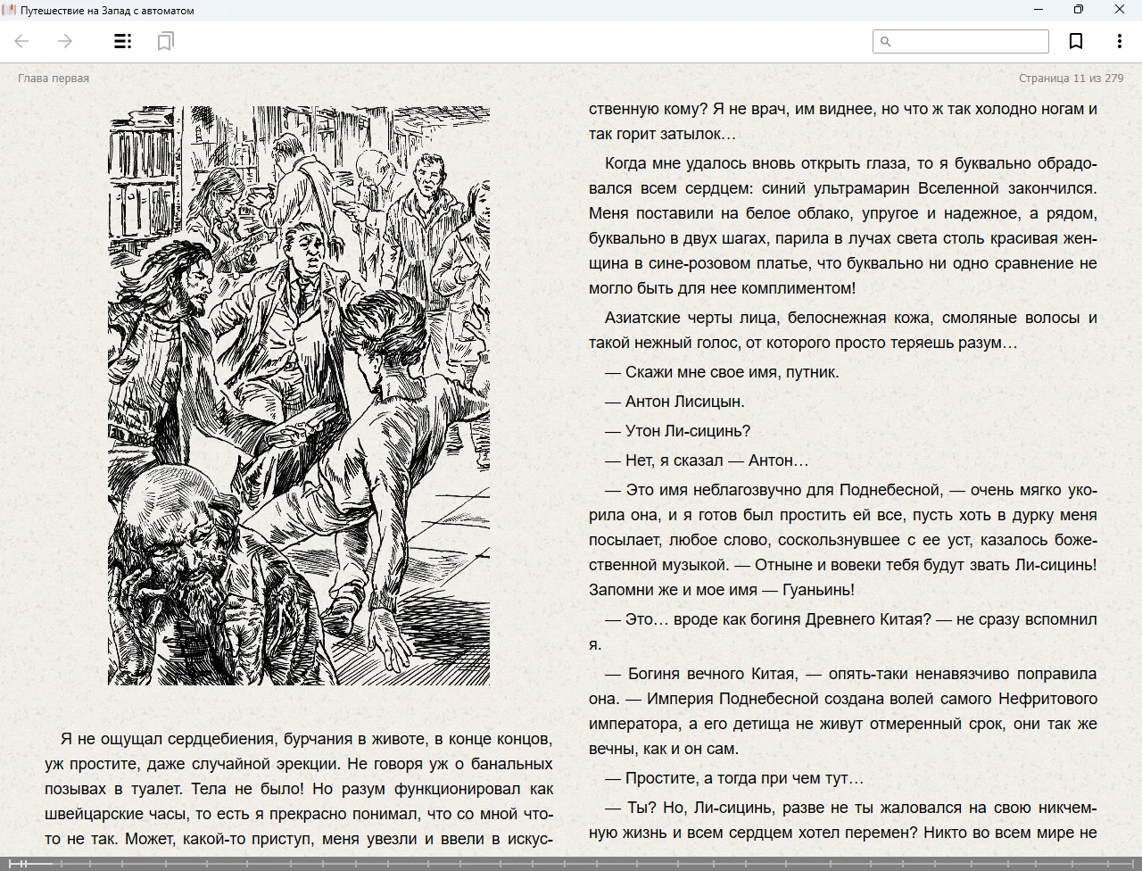Click the 'Глава первая' chapter label

click(x=54, y=79)
